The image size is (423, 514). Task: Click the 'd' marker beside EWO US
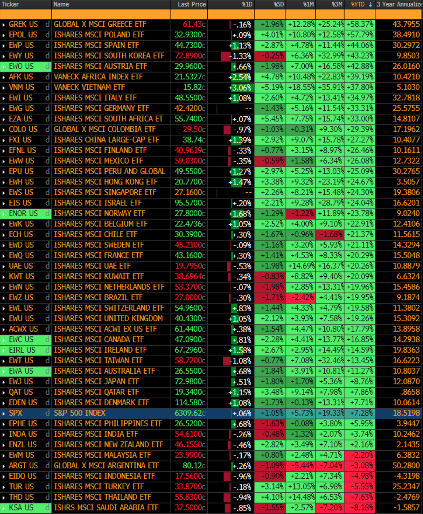(x=47, y=67)
